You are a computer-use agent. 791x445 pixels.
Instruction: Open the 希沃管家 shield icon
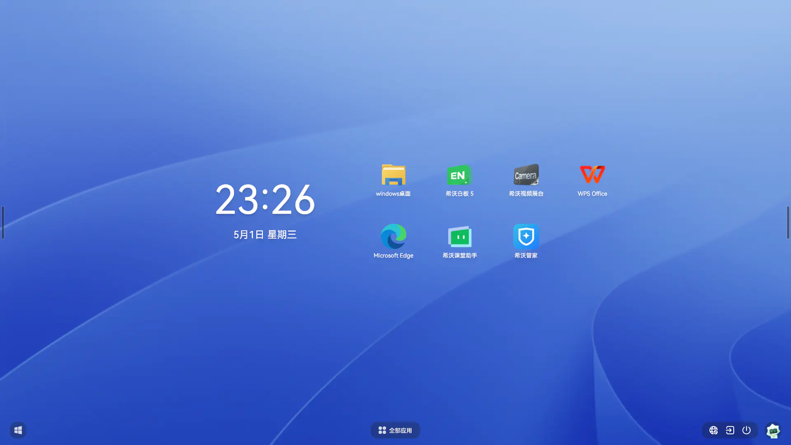click(526, 237)
